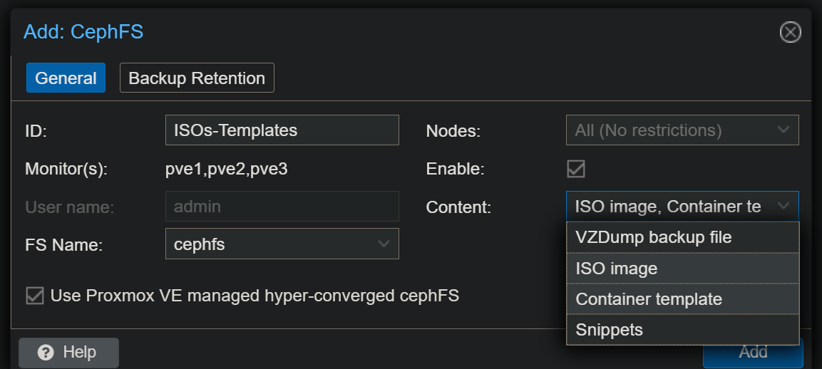The image size is (822, 369).
Task: Close the Add: CephFS dialog
Action: (790, 33)
